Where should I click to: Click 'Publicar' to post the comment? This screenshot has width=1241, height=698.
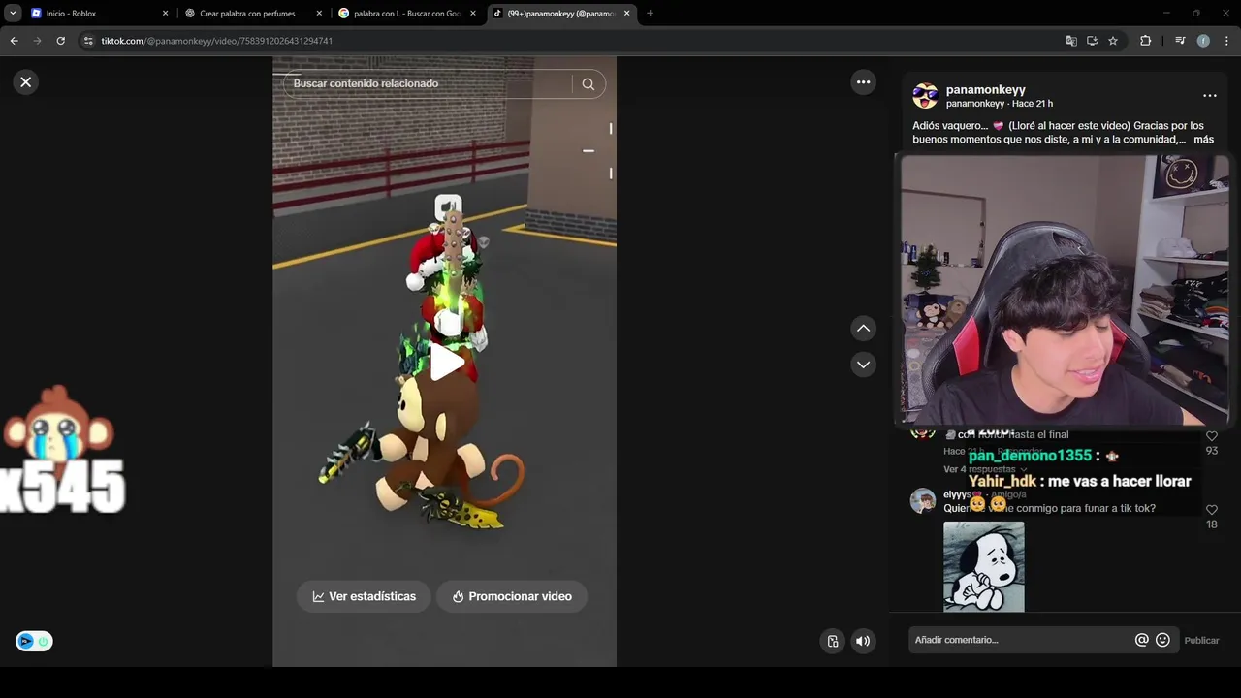pos(1201,640)
